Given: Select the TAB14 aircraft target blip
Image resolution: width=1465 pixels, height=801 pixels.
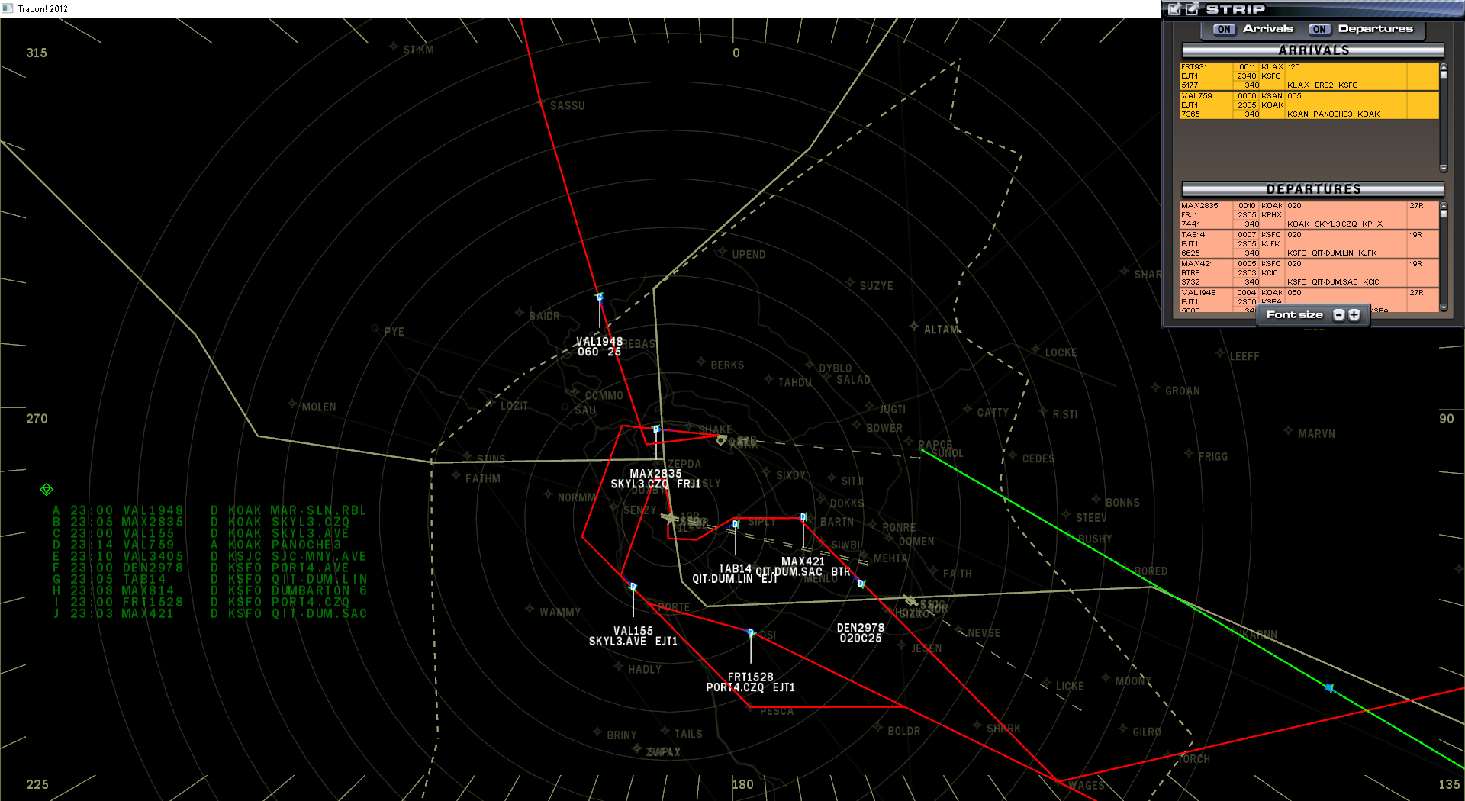Looking at the screenshot, I should (x=736, y=524).
